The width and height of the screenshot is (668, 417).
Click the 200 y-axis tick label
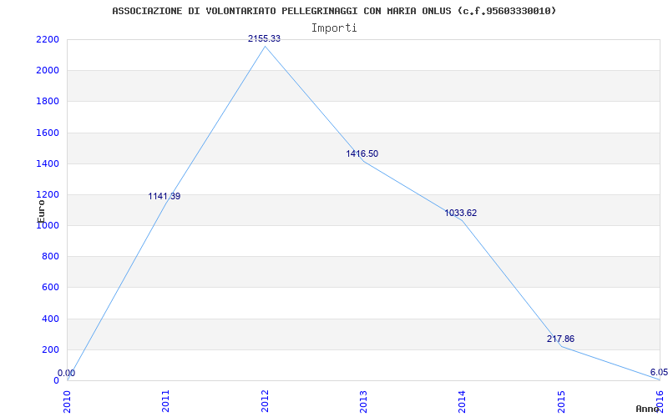50,349
